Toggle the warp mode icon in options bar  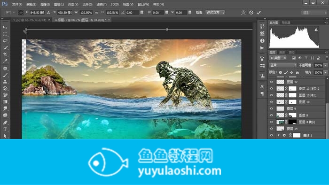tap(243, 13)
